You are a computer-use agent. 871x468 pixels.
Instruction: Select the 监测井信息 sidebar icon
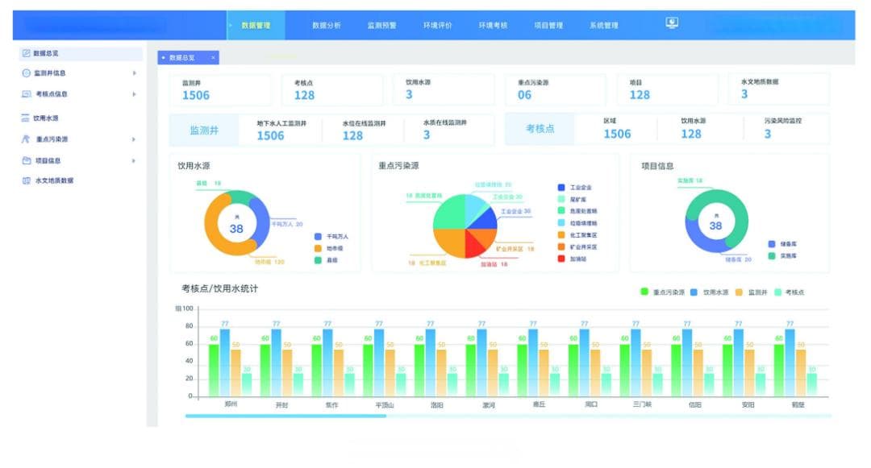(x=26, y=73)
